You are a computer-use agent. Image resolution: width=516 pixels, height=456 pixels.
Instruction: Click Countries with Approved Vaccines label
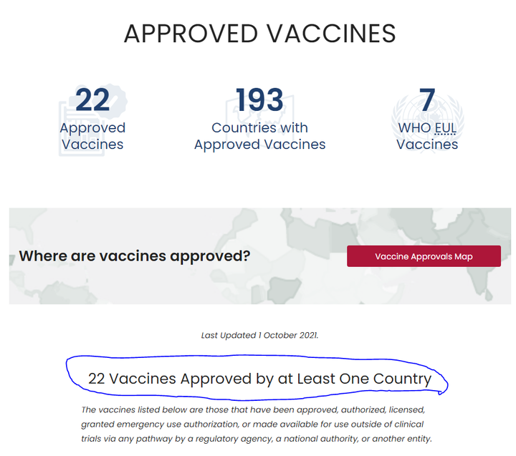pyautogui.click(x=259, y=136)
